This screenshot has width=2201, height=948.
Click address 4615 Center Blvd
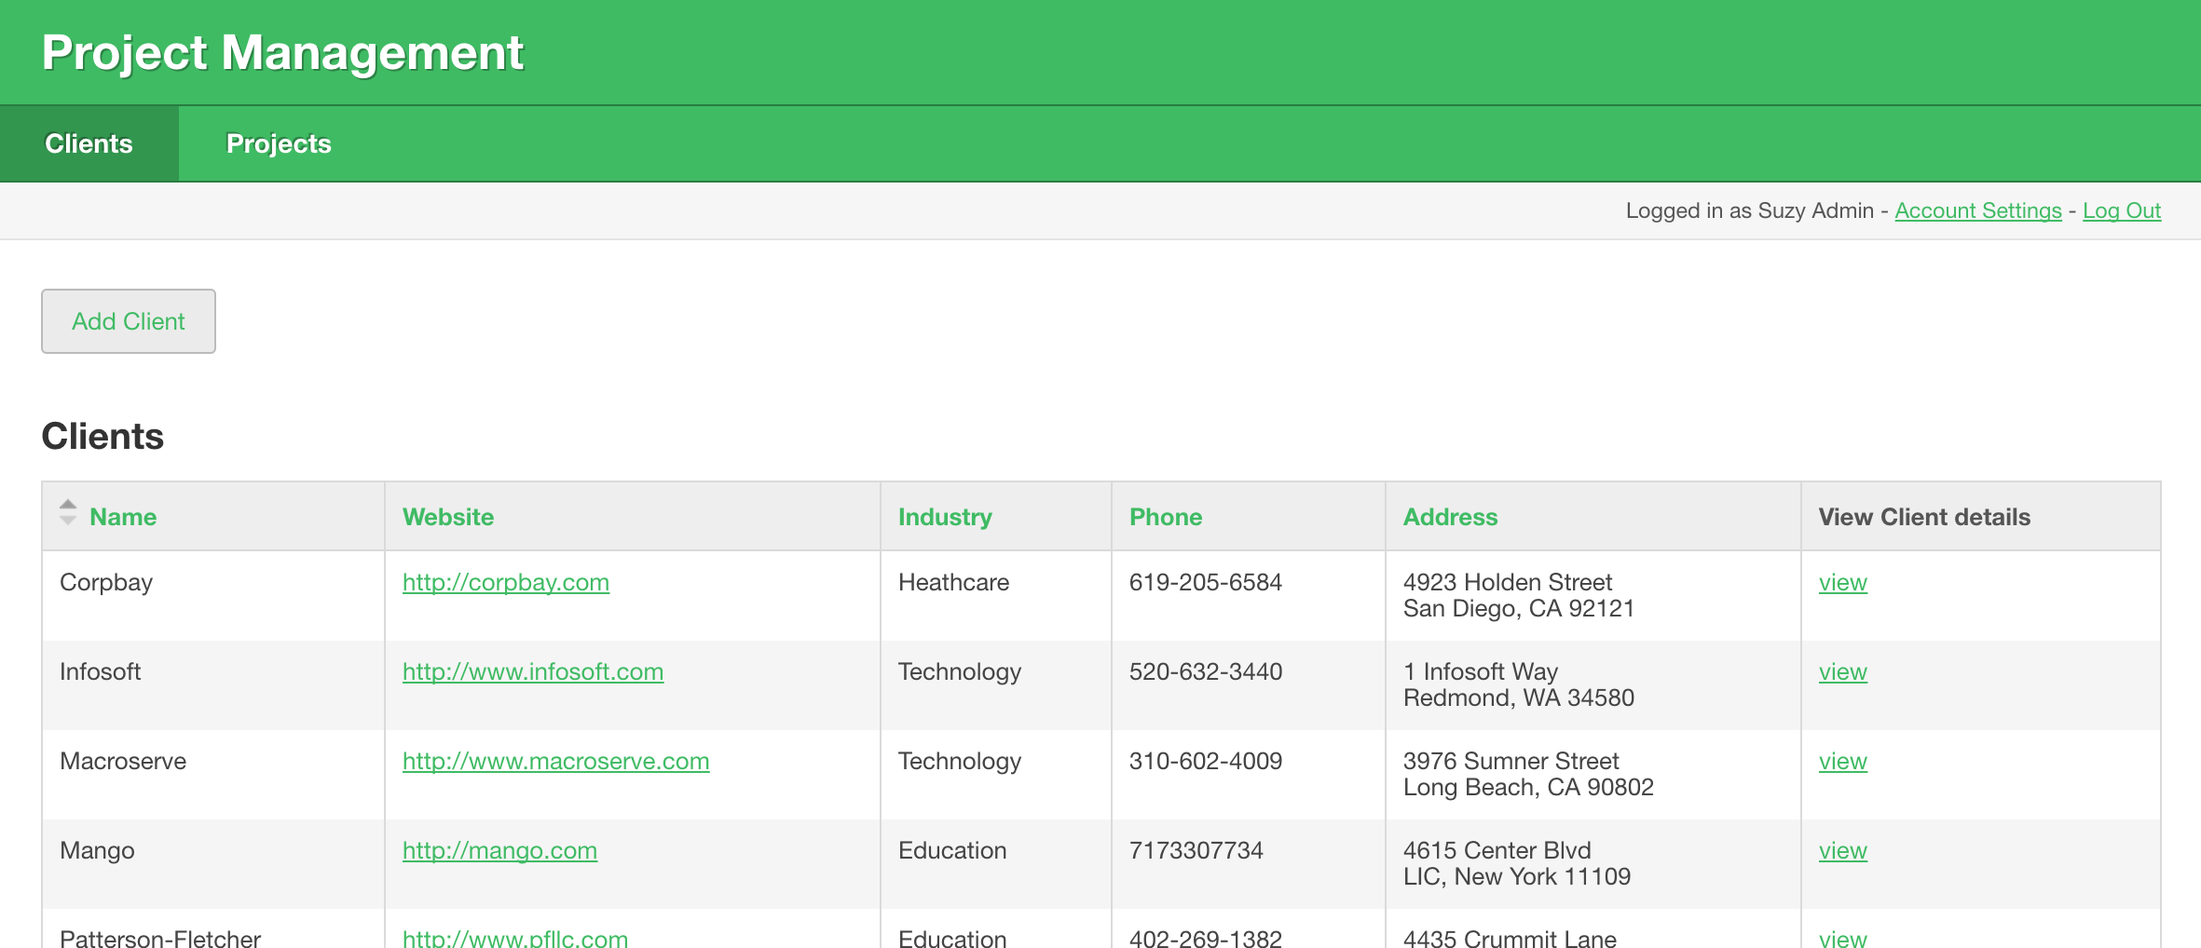tap(1497, 850)
